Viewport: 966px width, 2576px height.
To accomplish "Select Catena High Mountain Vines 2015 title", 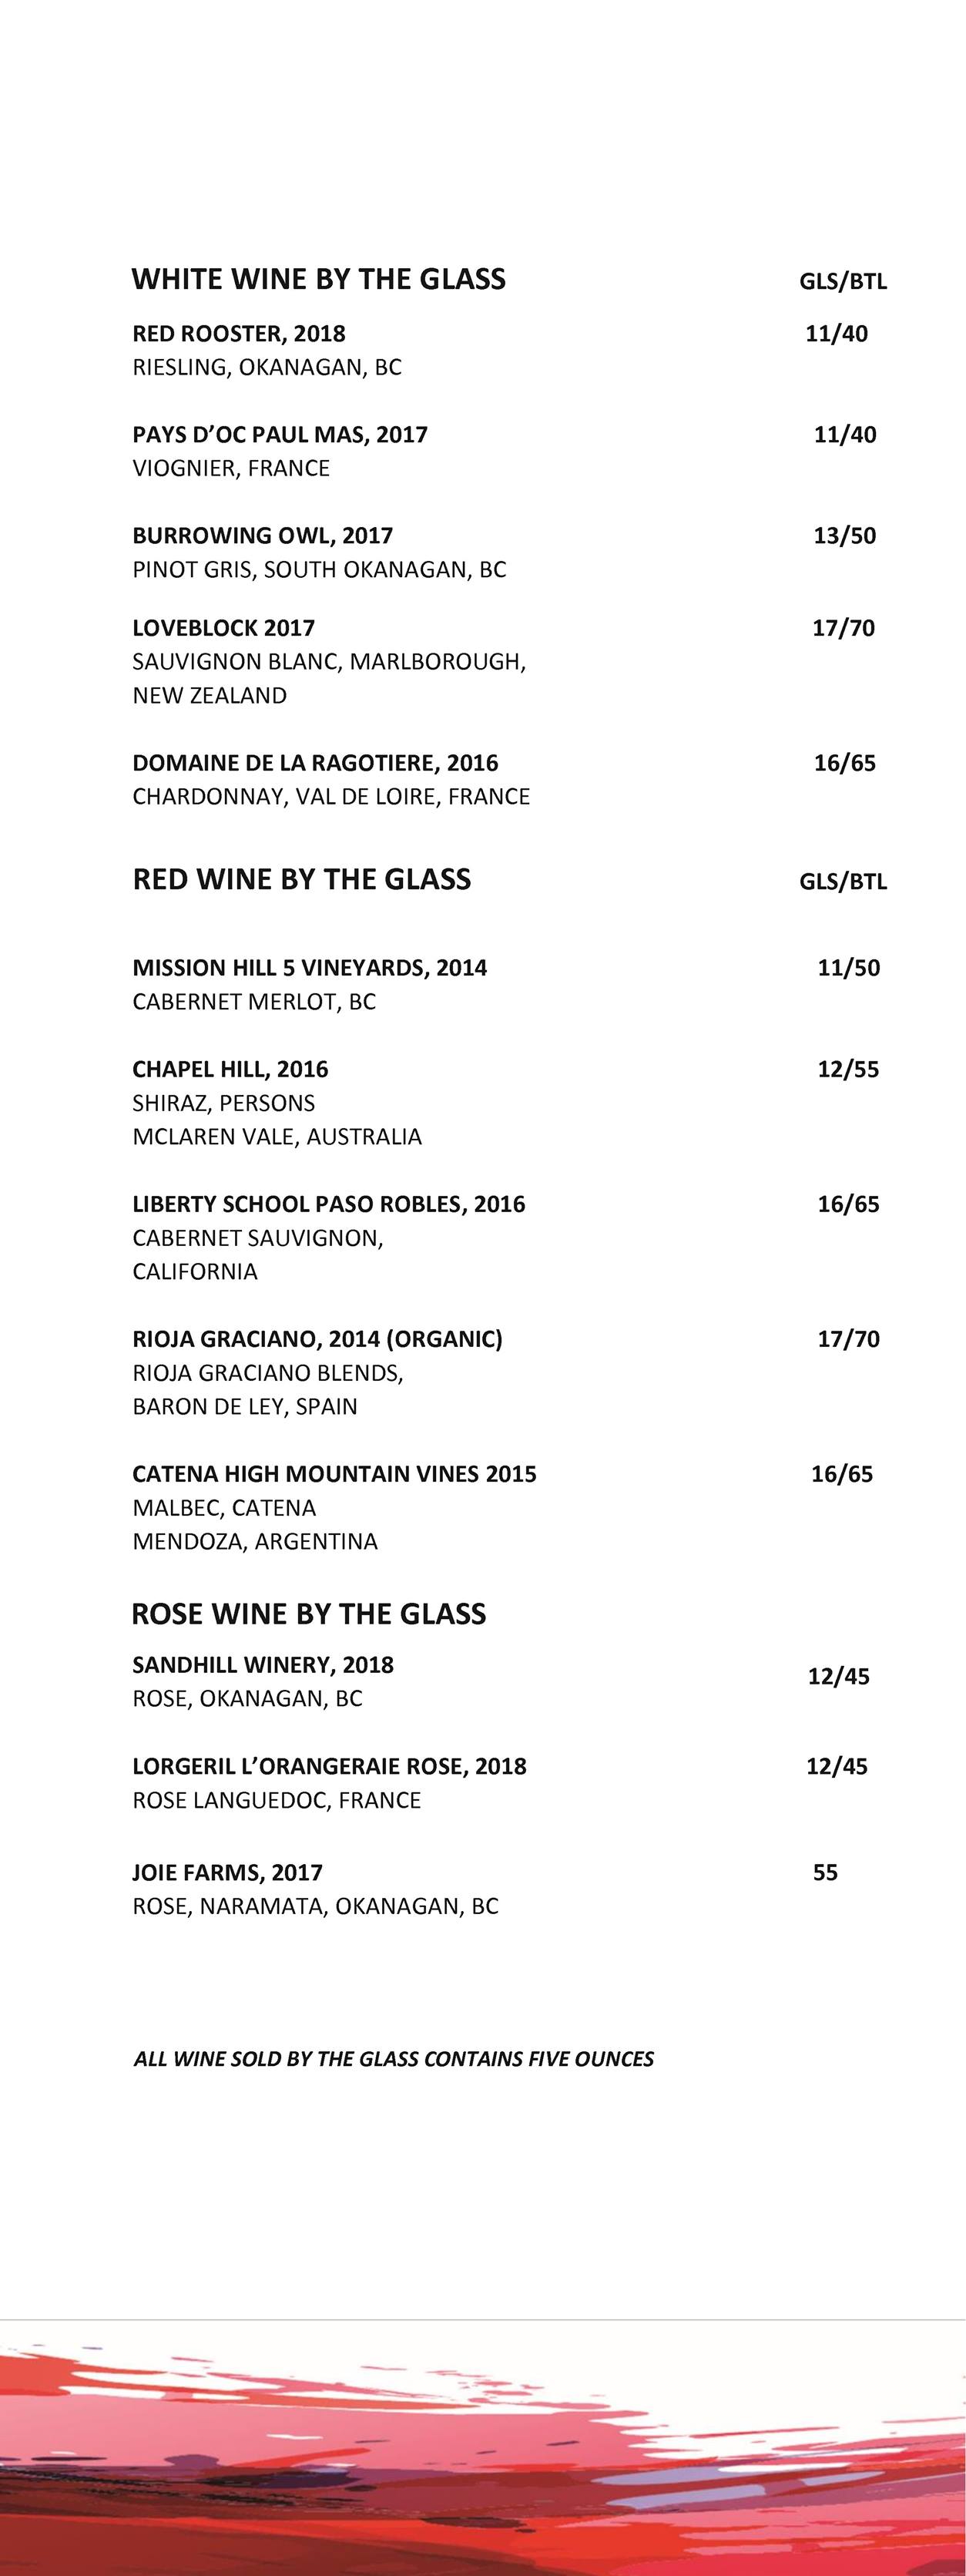I will click(334, 1474).
